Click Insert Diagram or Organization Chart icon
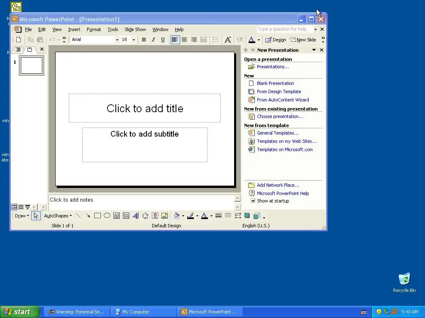 145,216
